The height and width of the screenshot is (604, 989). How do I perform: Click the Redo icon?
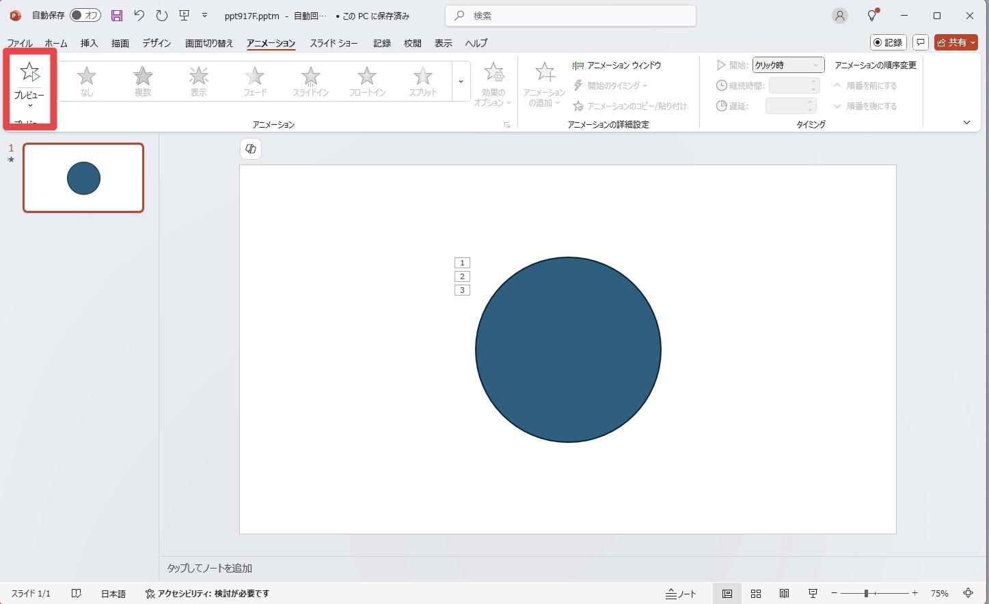(161, 15)
